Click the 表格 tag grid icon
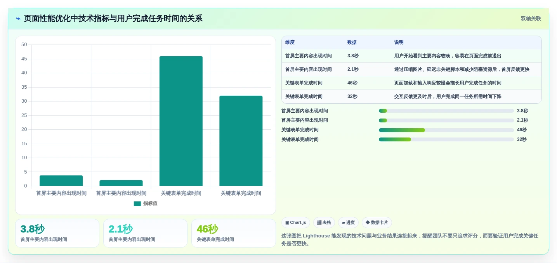557x263 pixels. click(x=319, y=223)
